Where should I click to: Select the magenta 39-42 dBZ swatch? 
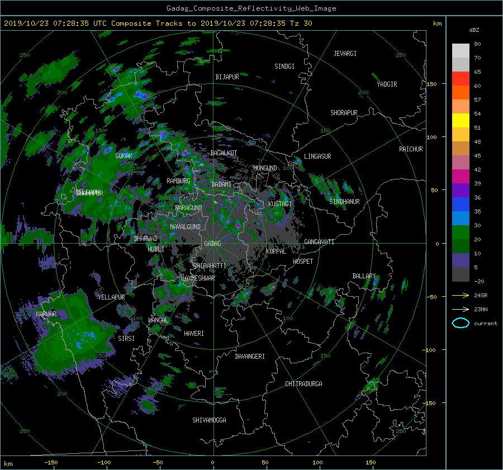click(x=461, y=176)
